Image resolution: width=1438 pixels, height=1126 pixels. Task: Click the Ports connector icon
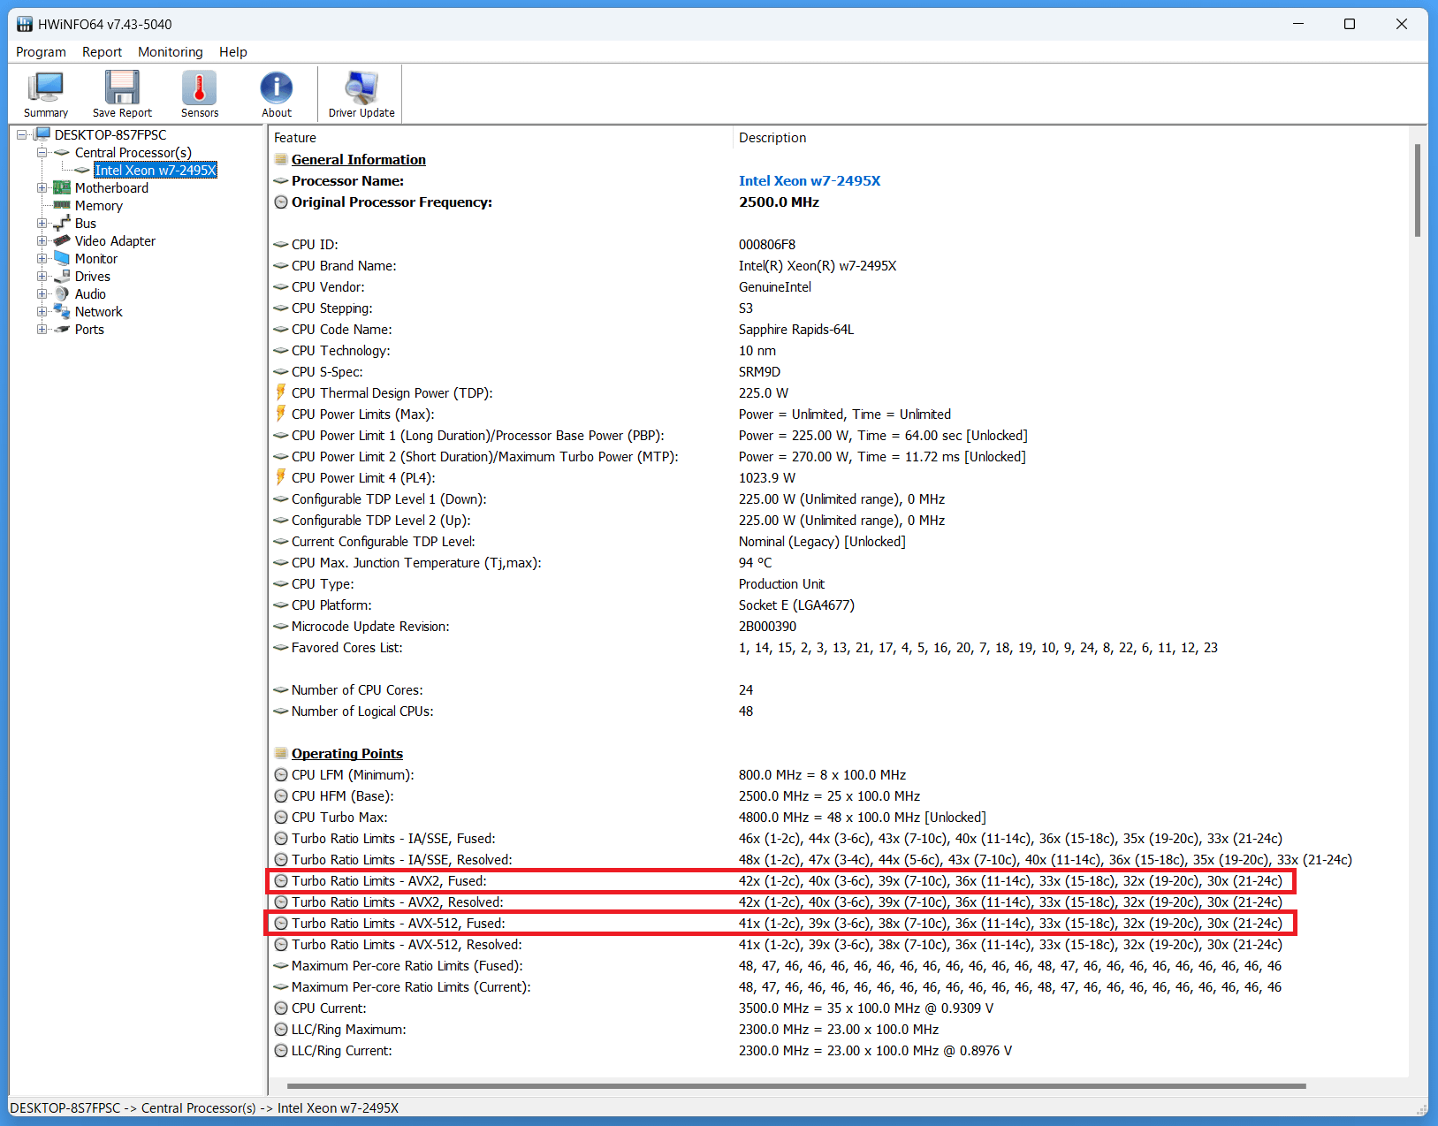[x=62, y=329]
